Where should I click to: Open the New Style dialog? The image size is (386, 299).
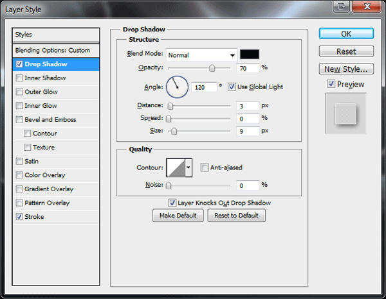pyautogui.click(x=346, y=69)
